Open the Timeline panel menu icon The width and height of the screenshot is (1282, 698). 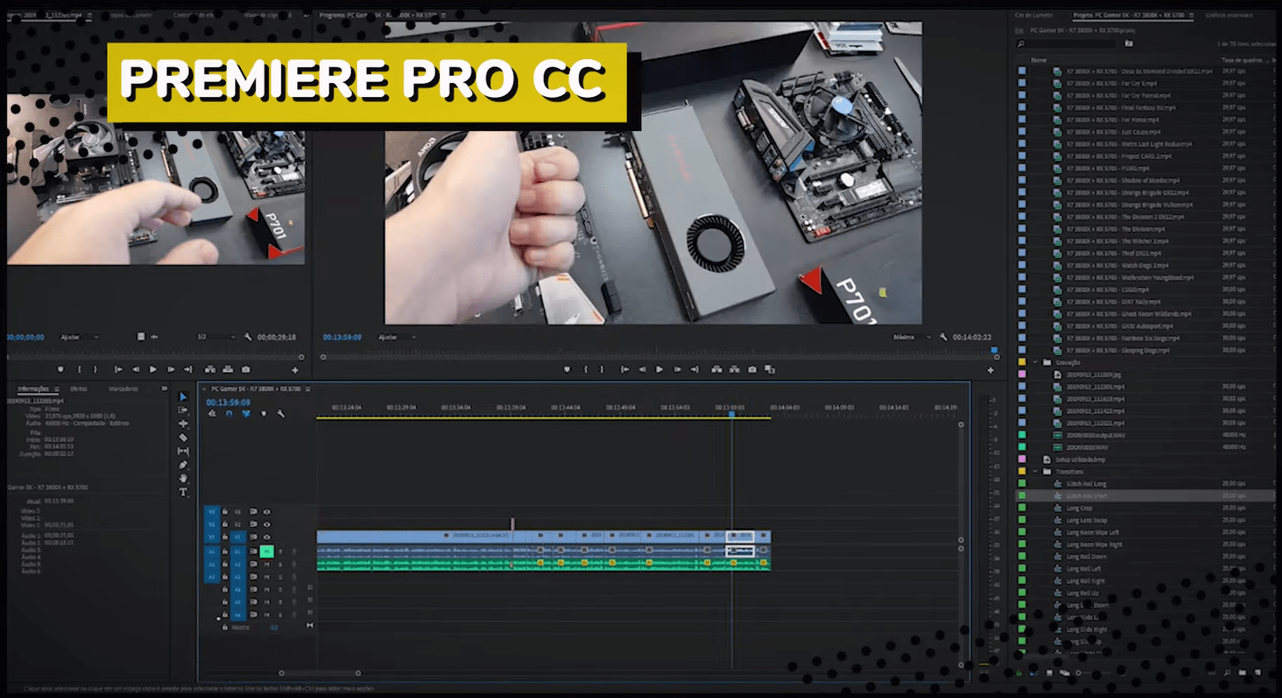308,389
